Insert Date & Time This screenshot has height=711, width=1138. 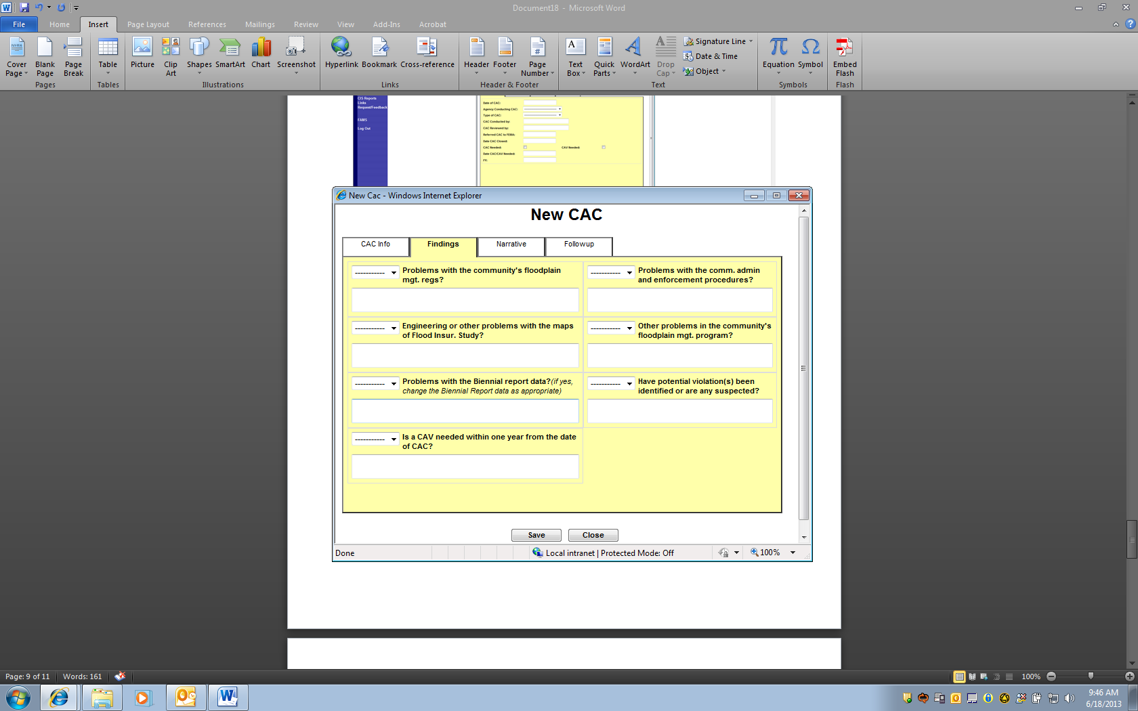[x=711, y=56]
